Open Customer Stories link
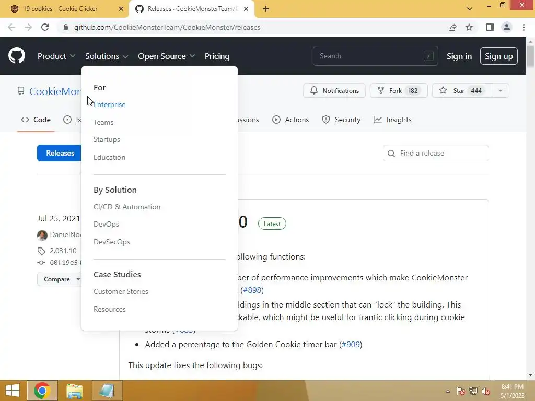 point(121,291)
